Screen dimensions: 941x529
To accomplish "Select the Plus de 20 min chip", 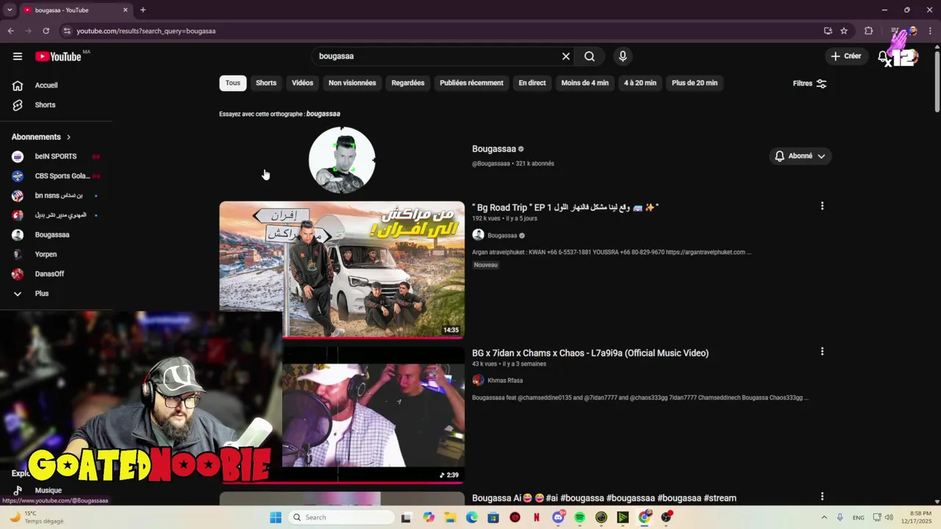I will pos(695,83).
